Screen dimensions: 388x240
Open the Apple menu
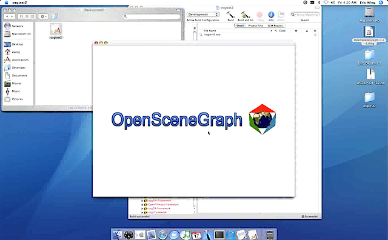coord(7,2)
